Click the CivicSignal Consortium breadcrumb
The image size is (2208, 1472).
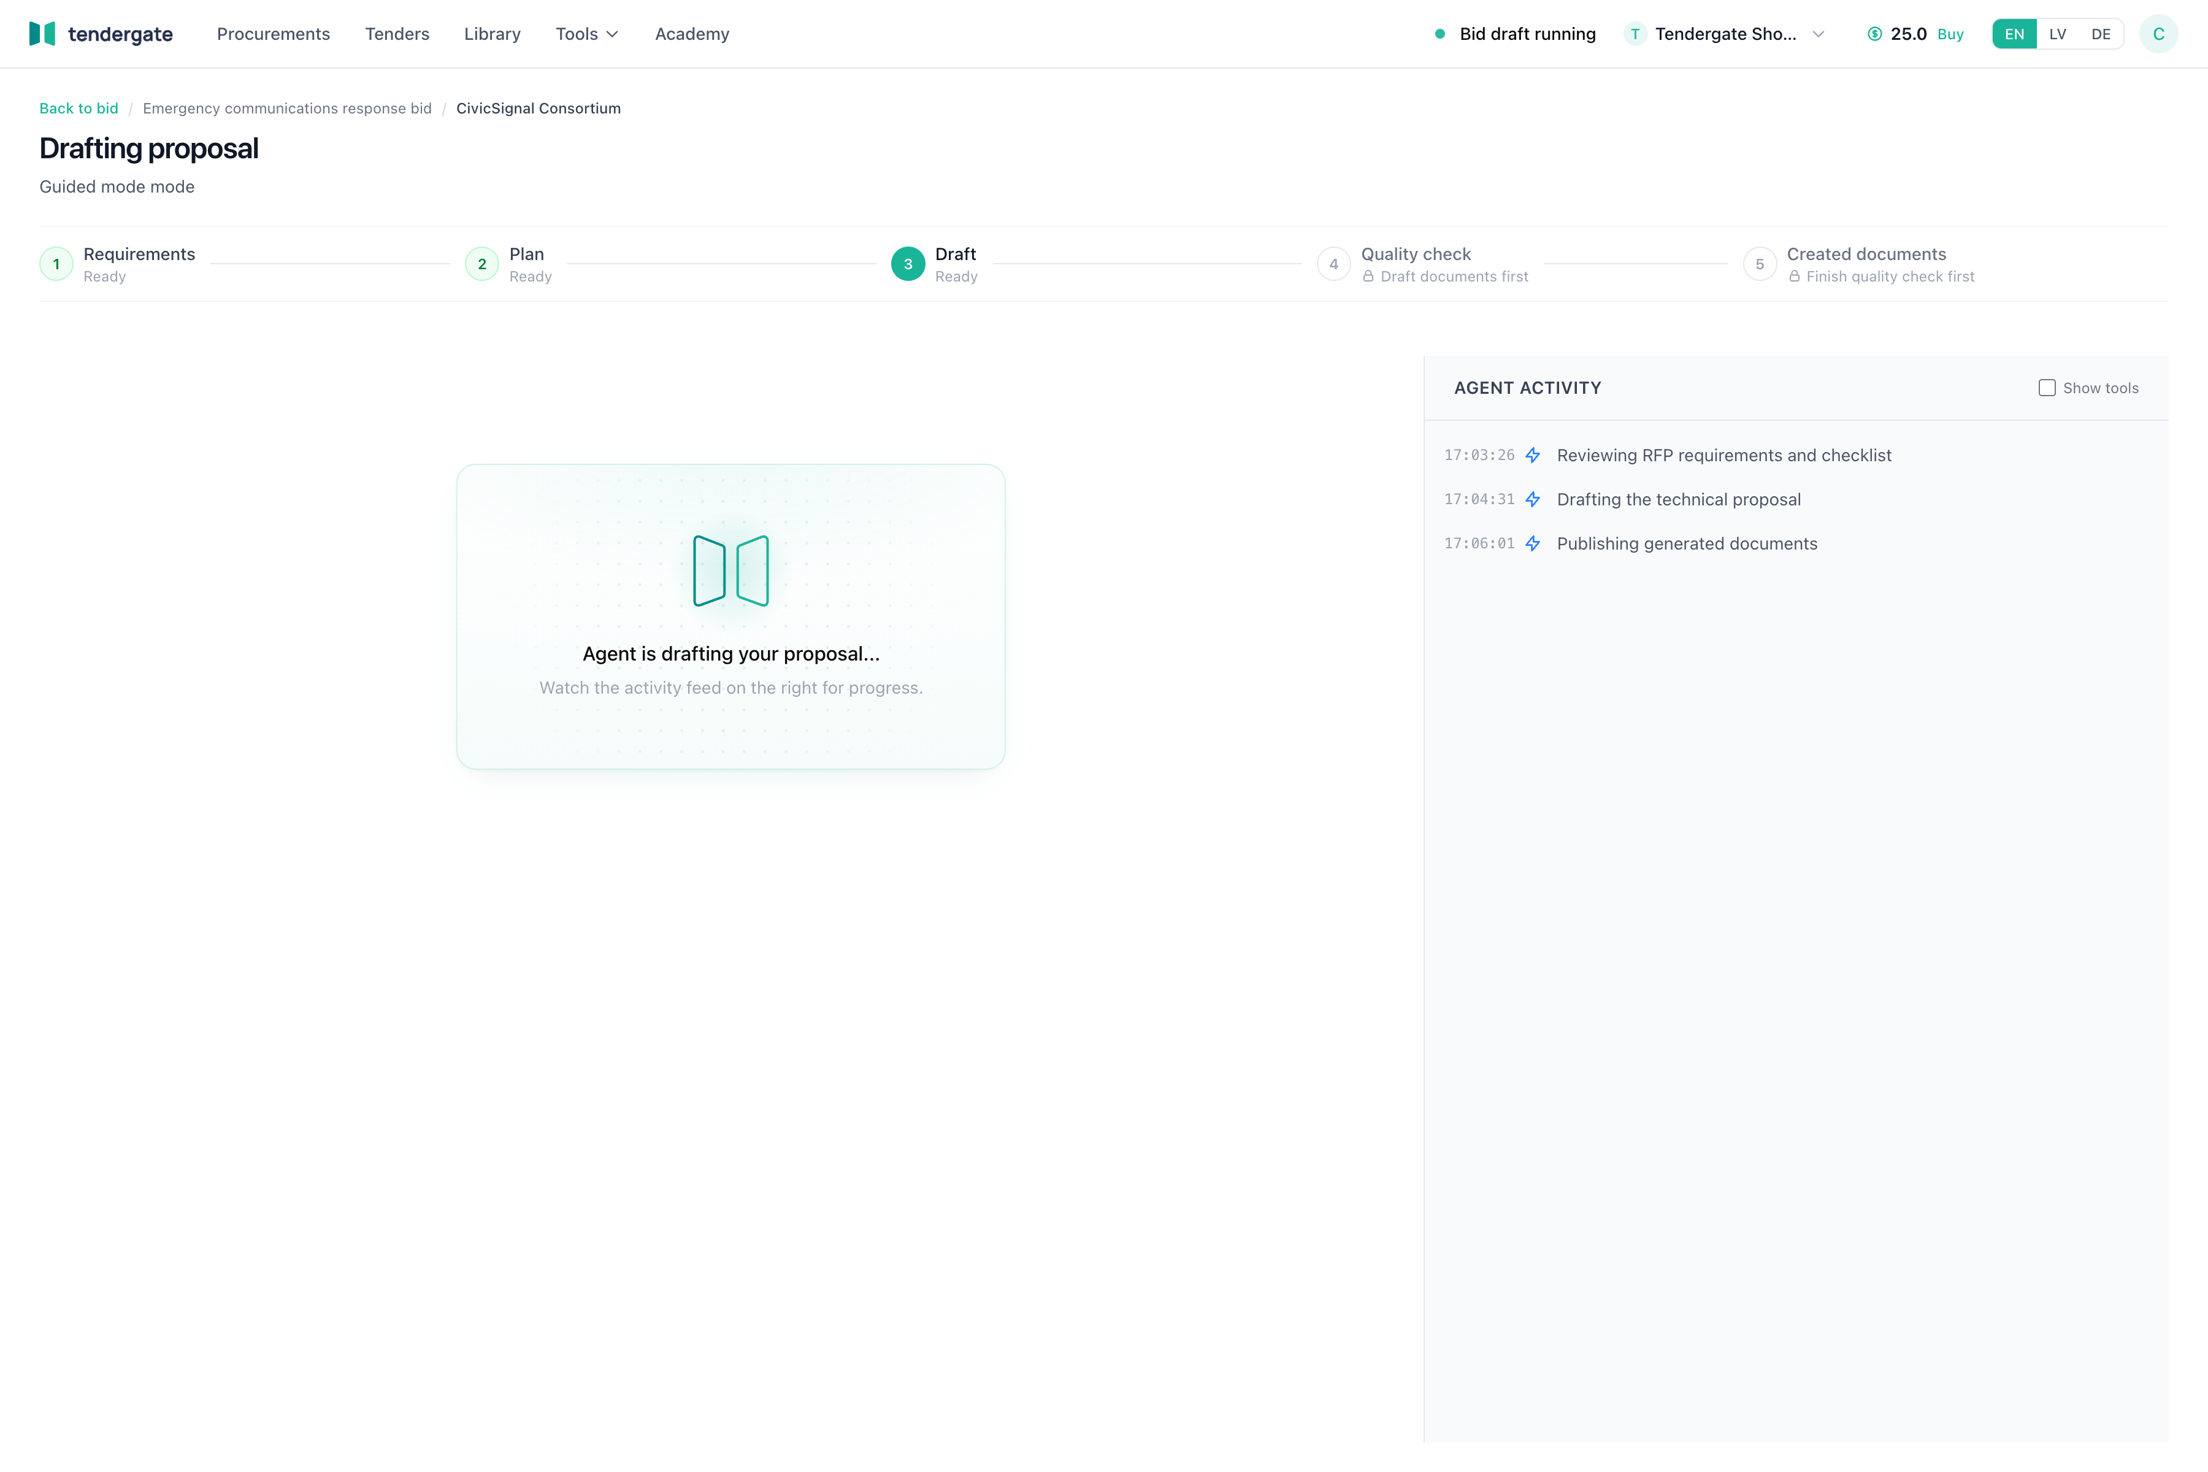[x=539, y=108]
